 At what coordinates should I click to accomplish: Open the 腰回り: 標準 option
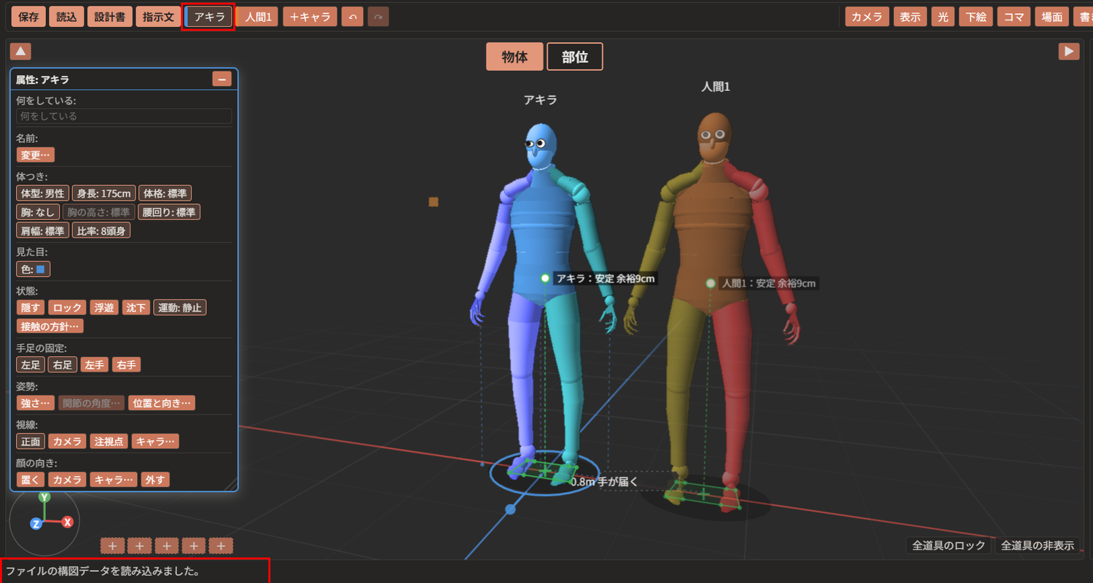pyautogui.click(x=168, y=212)
